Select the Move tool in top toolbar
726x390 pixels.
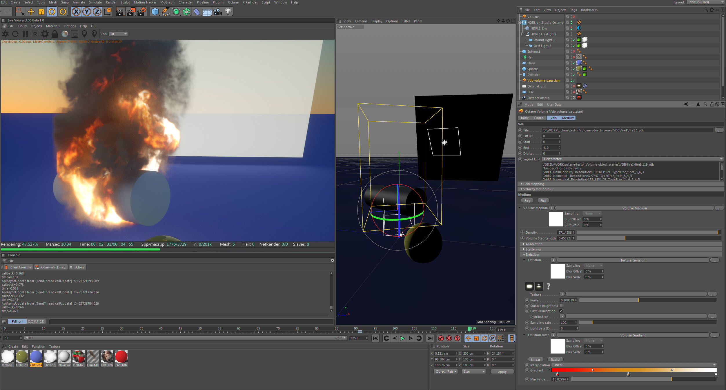tap(31, 12)
